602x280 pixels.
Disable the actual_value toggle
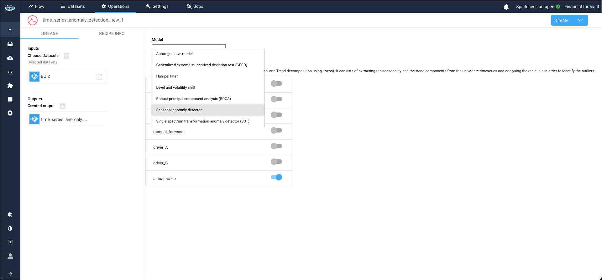point(276,177)
